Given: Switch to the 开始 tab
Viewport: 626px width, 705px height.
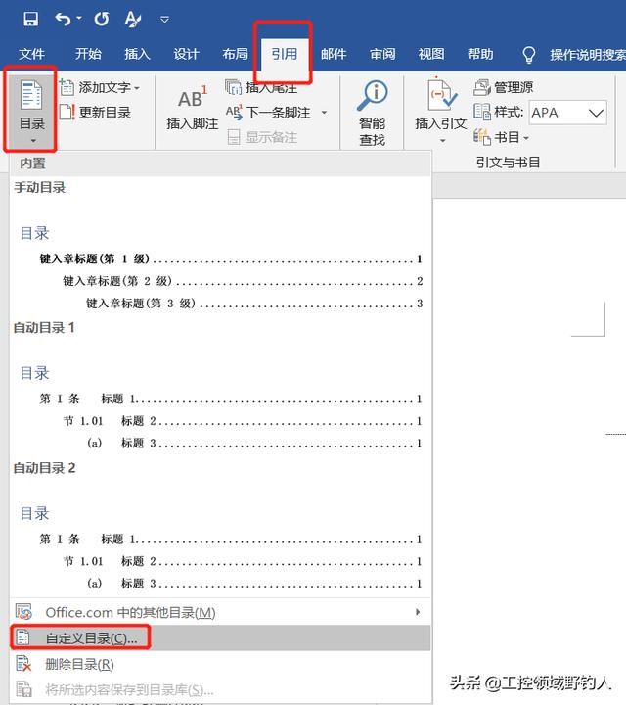Looking at the screenshot, I should coord(88,54).
